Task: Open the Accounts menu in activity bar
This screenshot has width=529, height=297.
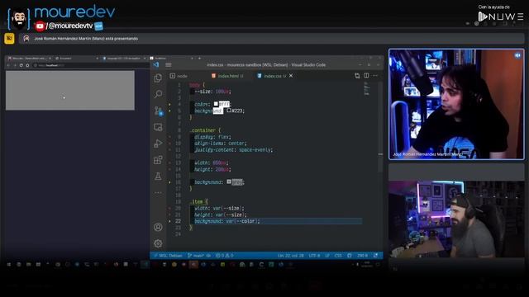Action: (x=158, y=228)
